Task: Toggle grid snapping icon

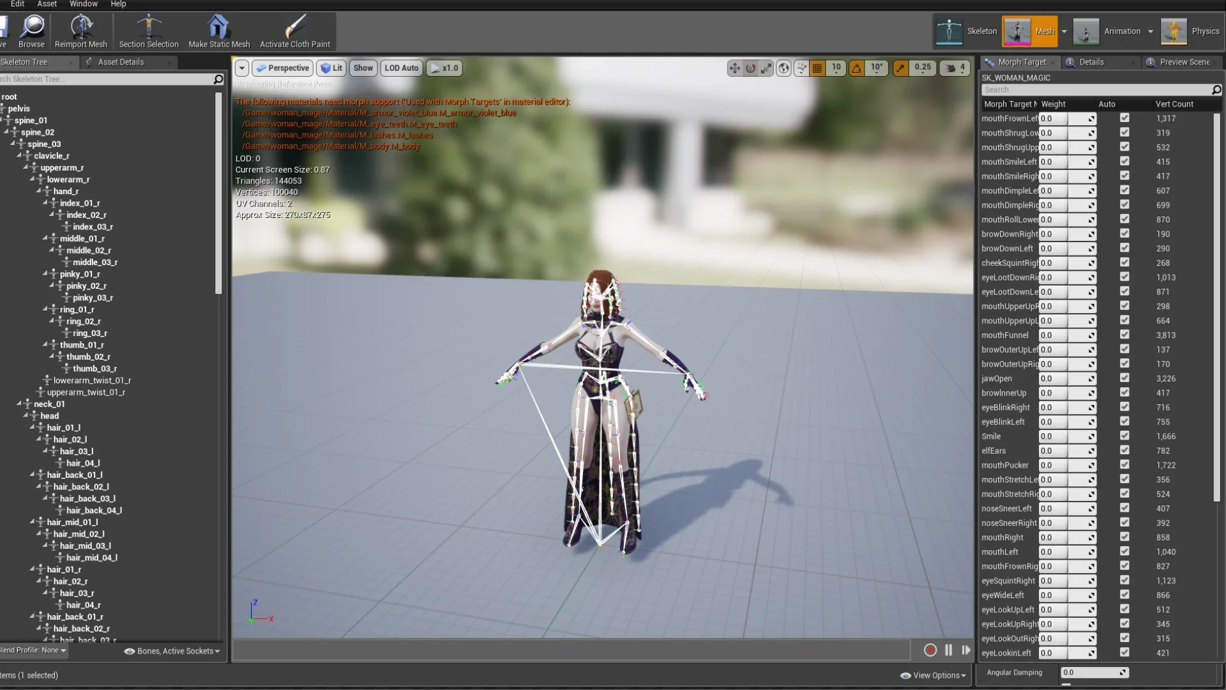Action: coord(817,68)
